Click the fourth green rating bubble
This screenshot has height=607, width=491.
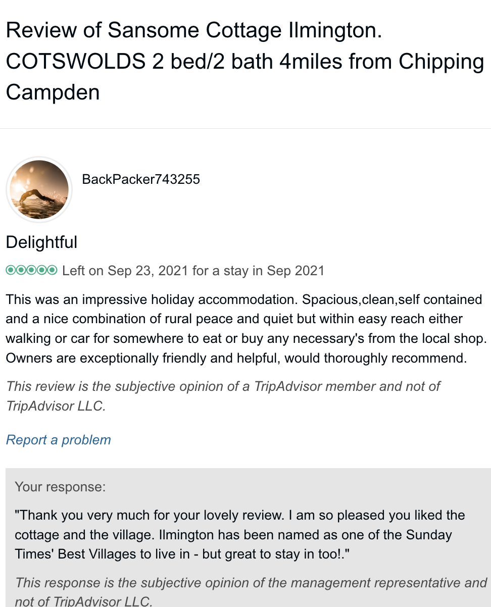[42, 270]
